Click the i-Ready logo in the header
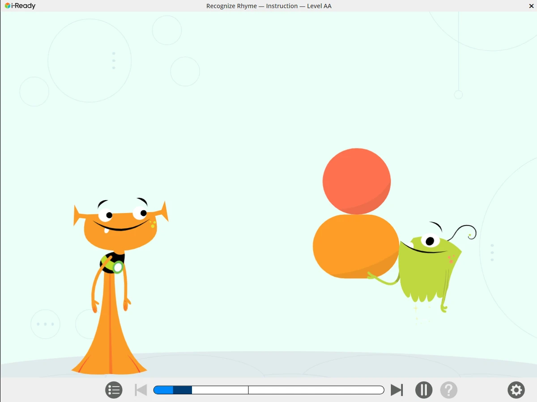The height and width of the screenshot is (402, 537). [x=20, y=6]
